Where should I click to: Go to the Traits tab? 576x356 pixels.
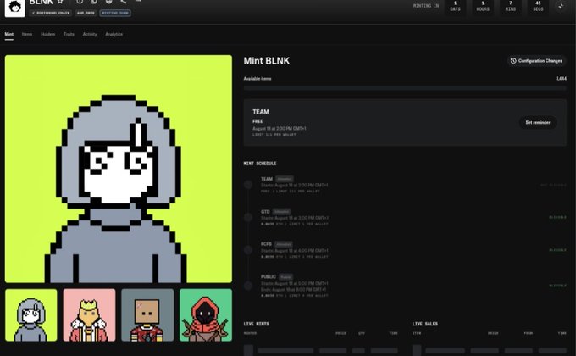coord(69,34)
